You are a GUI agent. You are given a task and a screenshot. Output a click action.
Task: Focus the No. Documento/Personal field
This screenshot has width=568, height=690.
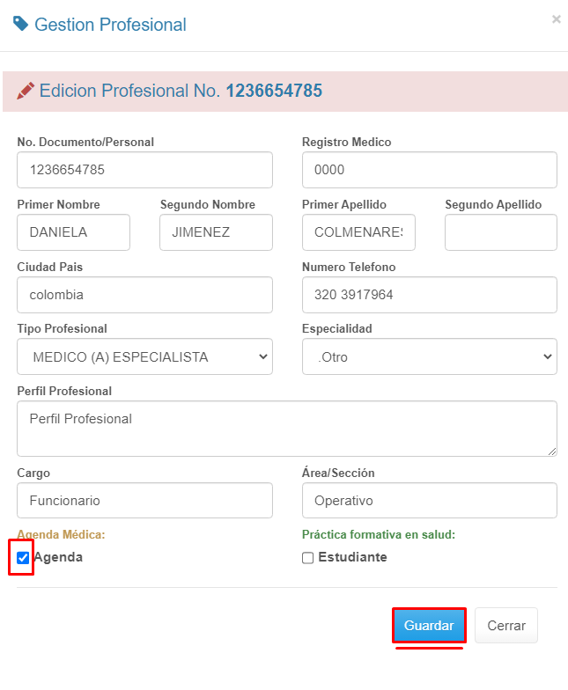[x=144, y=170]
